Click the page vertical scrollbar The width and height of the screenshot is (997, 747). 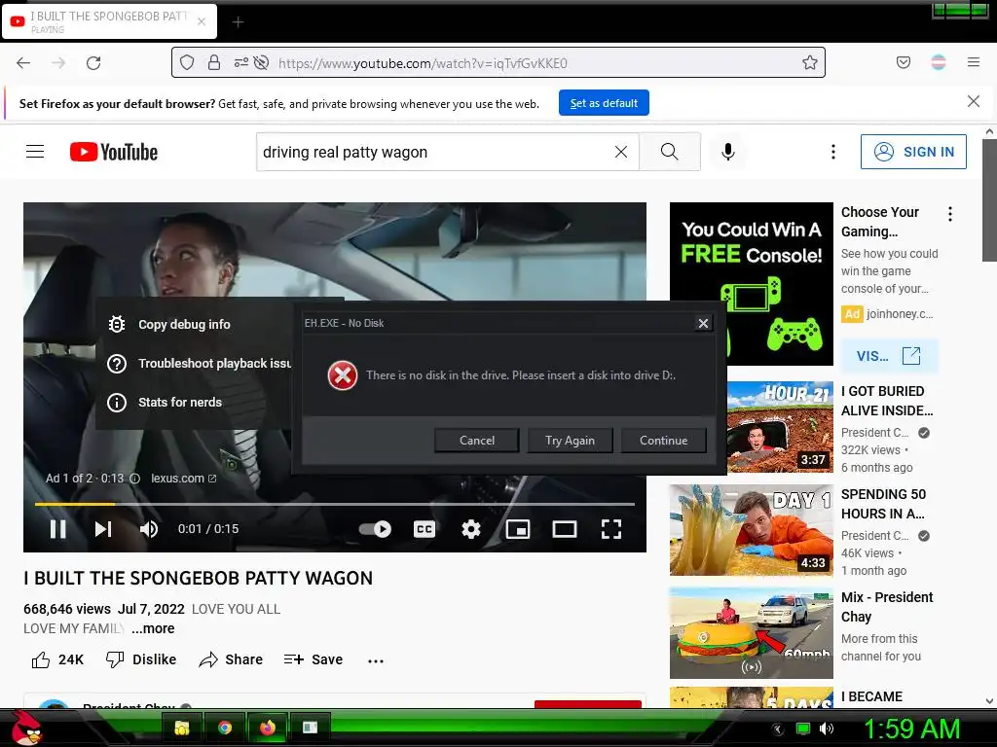pyautogui.click(x=989, y=200)
